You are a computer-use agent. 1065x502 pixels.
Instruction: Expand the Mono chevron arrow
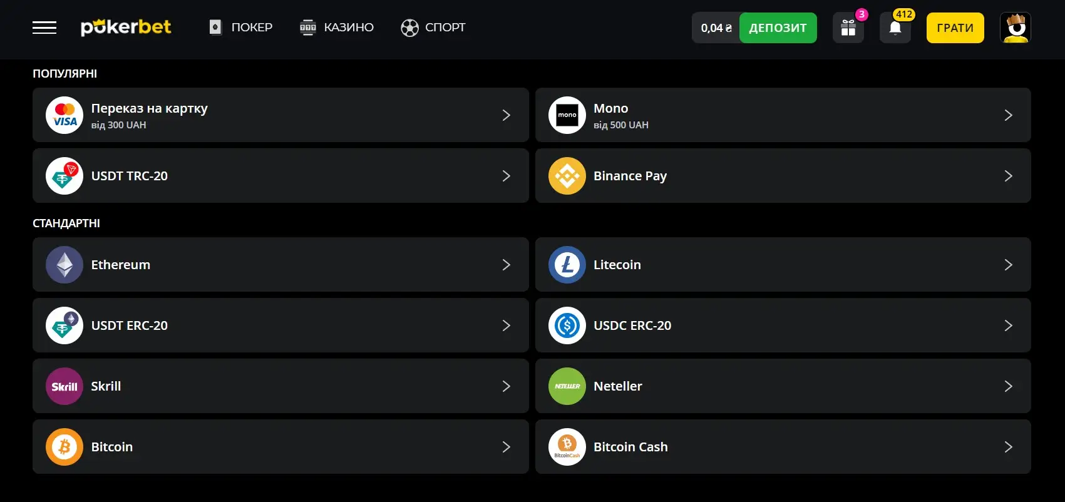click(x=1009, y=115)
